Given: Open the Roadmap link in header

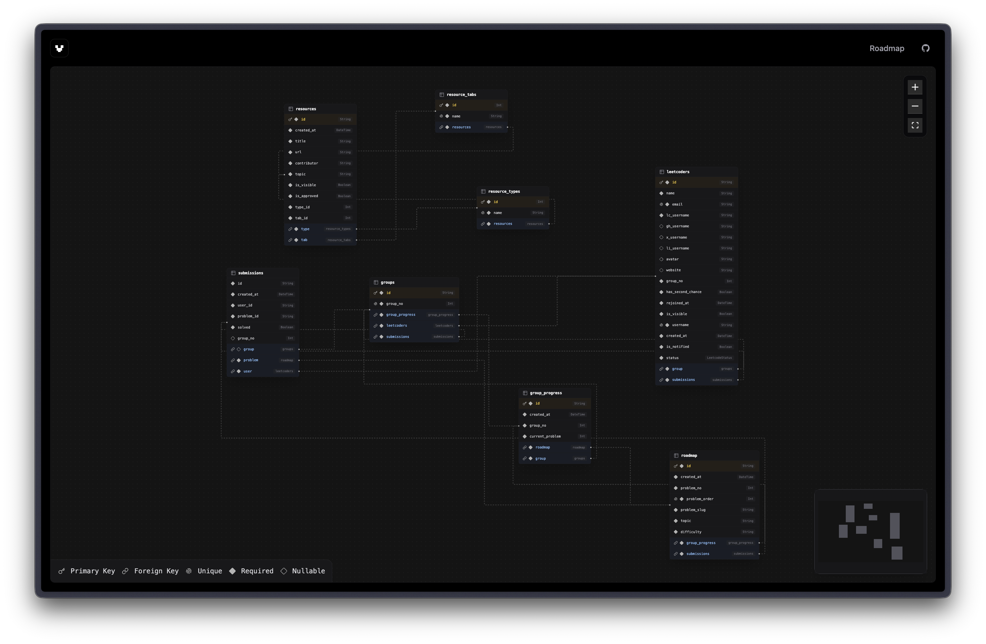Looking at the screenshot, I should tap(887, 48).
